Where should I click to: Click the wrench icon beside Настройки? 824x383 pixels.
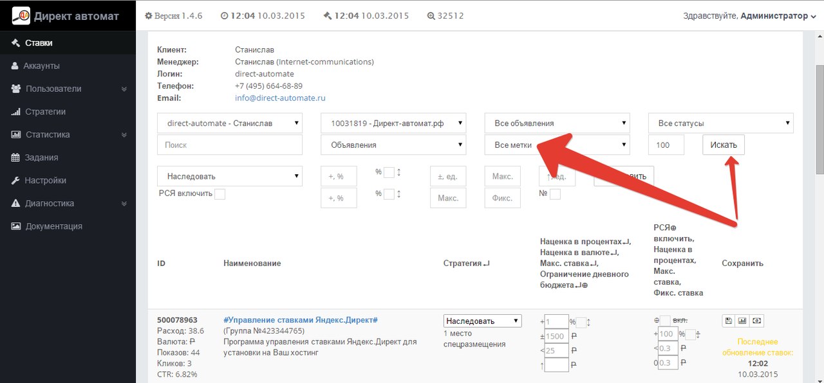click(15, 181)
